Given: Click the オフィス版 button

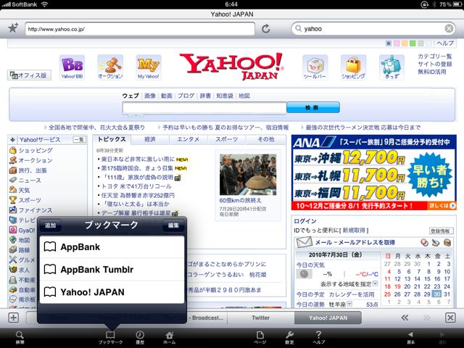Looking at the screenshot, I should [x=29, y=75].
